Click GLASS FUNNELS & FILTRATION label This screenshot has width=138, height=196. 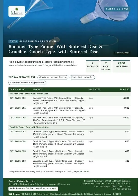[x=38, y=41]
